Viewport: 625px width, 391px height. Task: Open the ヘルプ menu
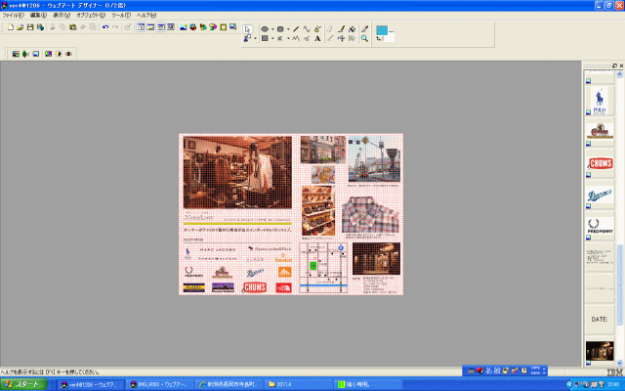146,16
